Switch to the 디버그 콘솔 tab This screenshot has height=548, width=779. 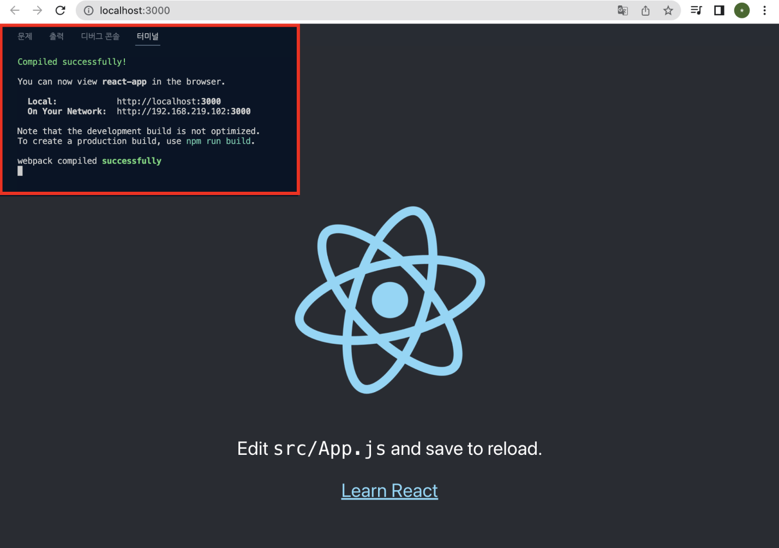point(100,36)
